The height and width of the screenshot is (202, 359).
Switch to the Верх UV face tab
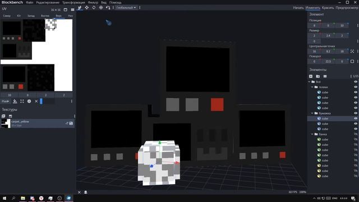(58, 16)
